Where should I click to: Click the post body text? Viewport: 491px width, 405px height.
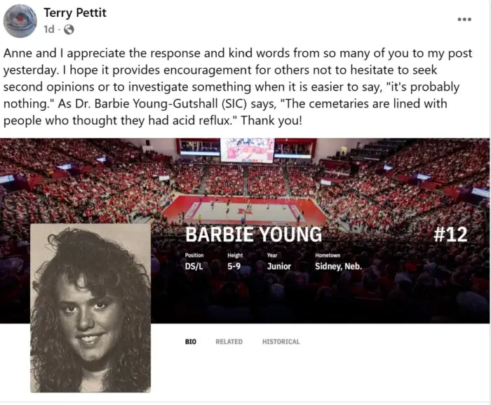pos(238,87)
